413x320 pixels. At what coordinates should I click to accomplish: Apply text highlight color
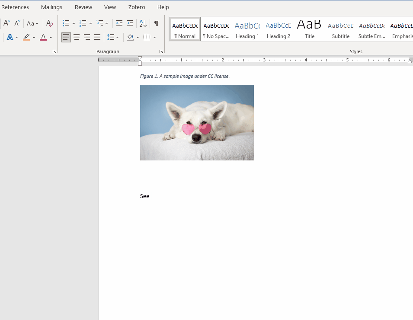[x=26, y=37]
